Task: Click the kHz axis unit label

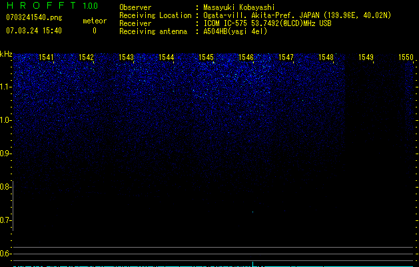Action: (6, 54)
